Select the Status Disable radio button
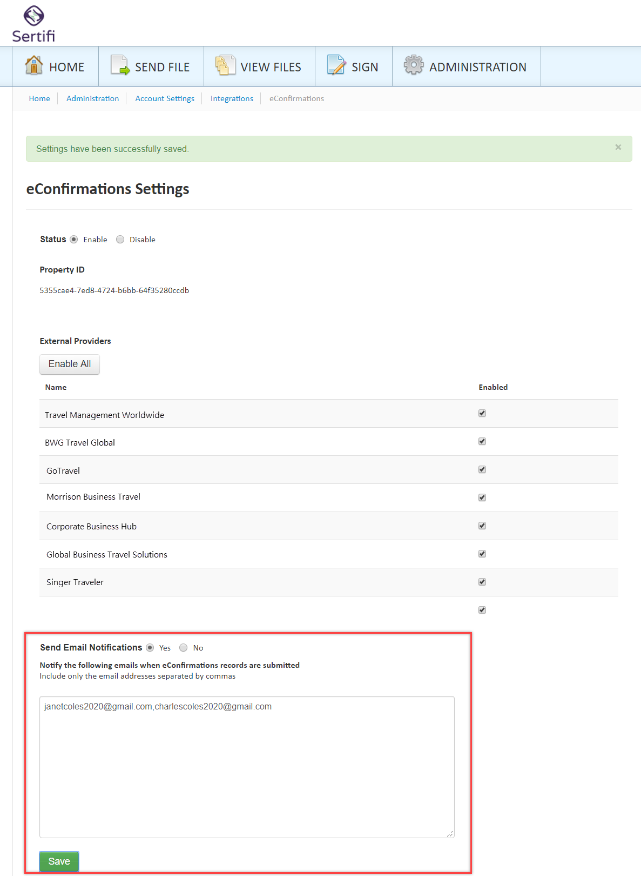Image resolution: width=641 pixels, height=876 pixels. pyautogui.click(x=120, y=240)
